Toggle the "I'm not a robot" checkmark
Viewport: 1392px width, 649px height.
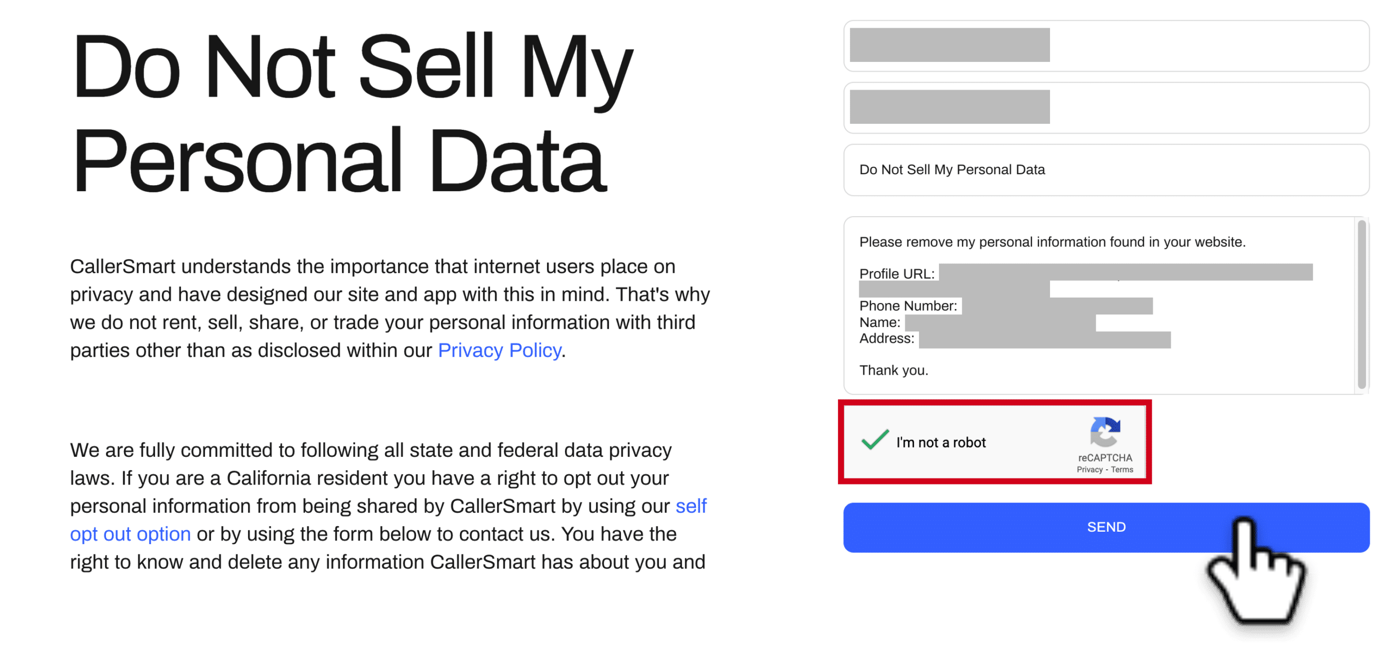(874, 440)
